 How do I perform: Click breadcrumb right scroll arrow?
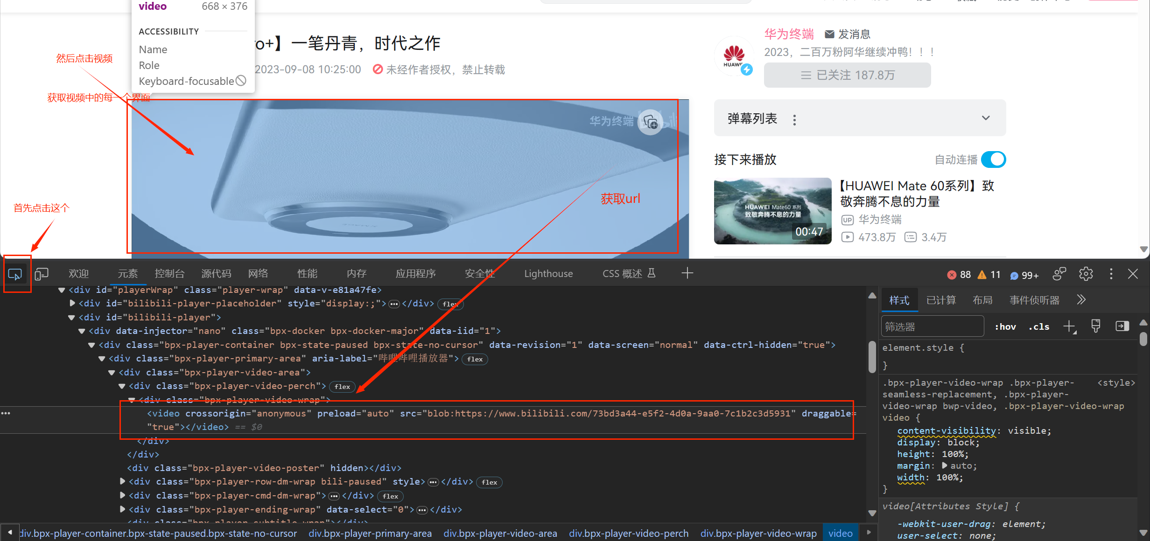[869, 532]
